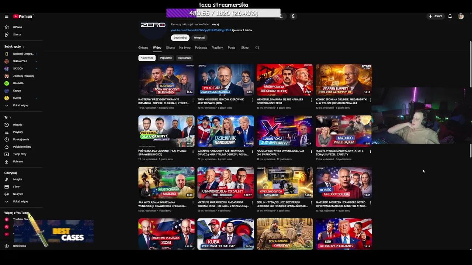Select the Popularne sort chip

[166, 58]
